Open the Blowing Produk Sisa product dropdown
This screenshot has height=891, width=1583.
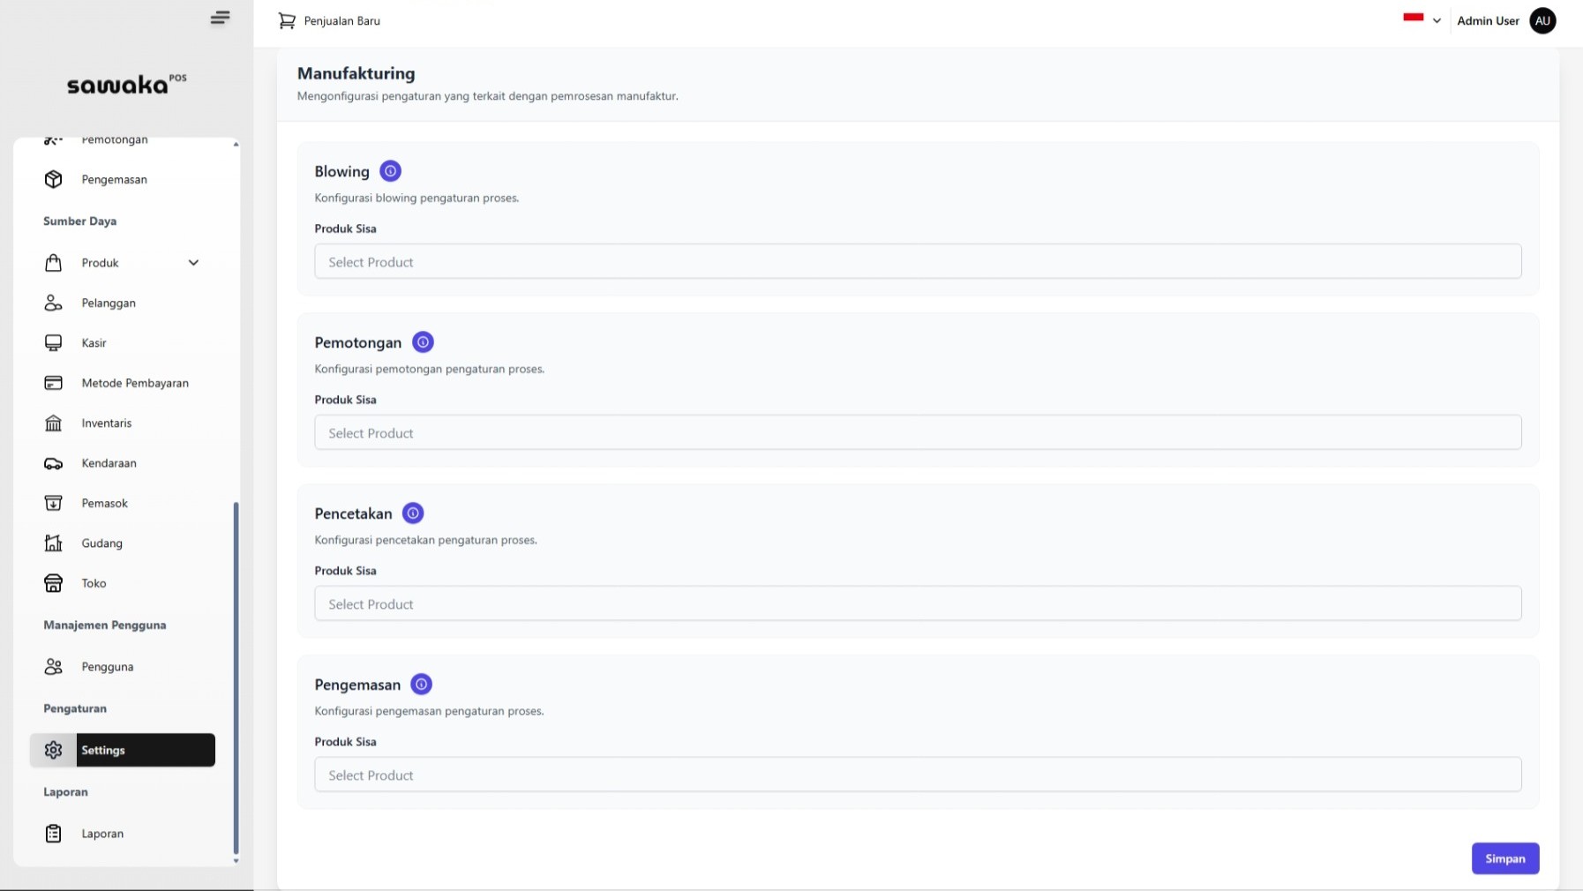point(917,262)
